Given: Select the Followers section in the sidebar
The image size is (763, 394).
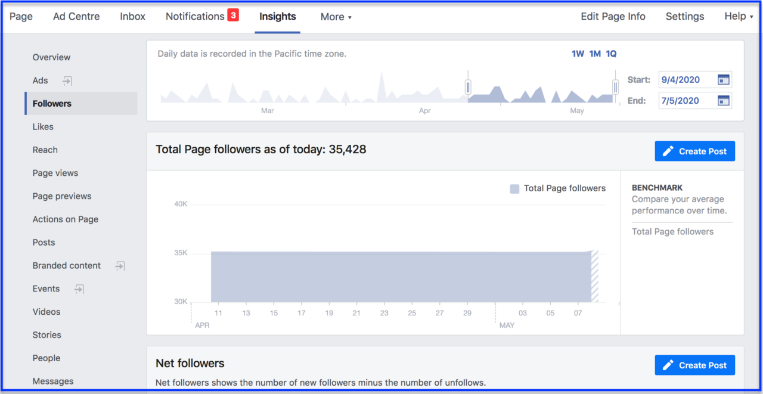Looking at the screenshot, I should 52,103.
